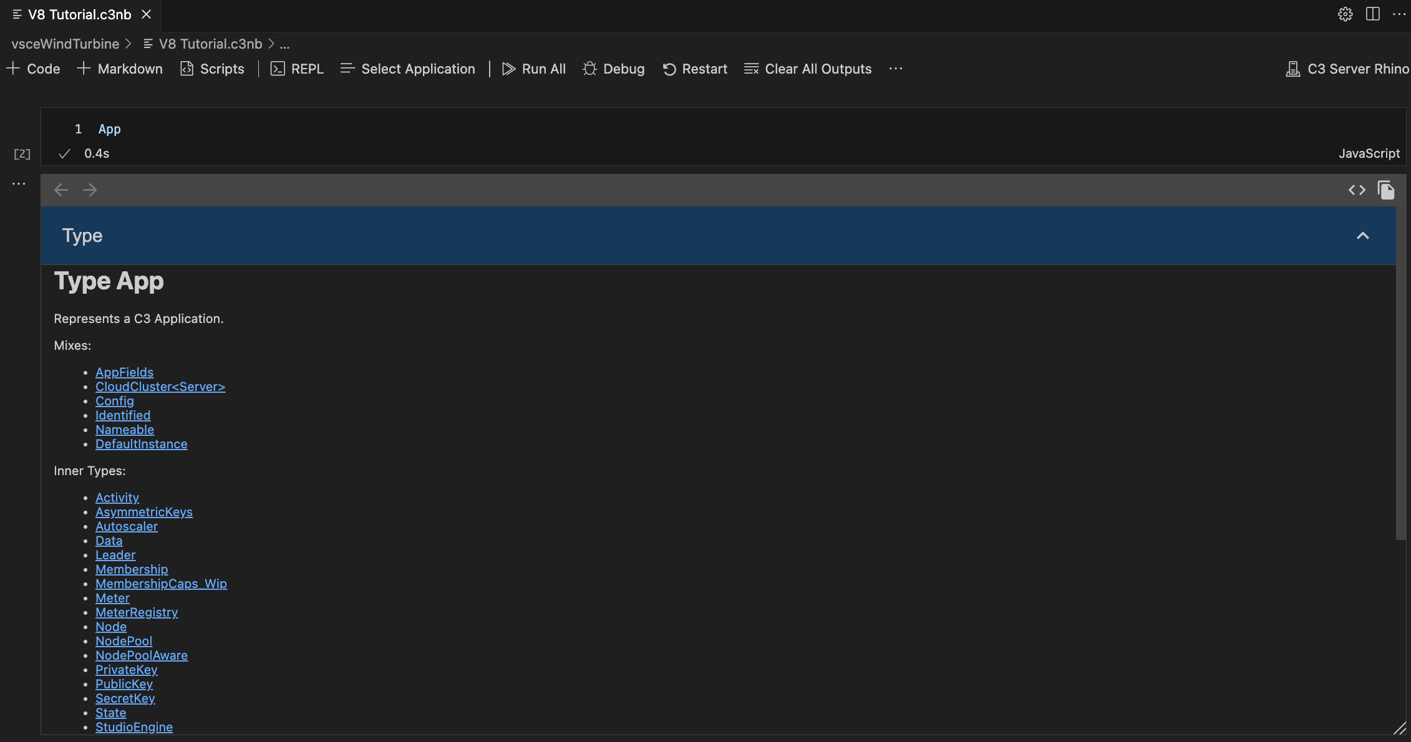Open Scripts from notebook toolbar

click(212, 69)
